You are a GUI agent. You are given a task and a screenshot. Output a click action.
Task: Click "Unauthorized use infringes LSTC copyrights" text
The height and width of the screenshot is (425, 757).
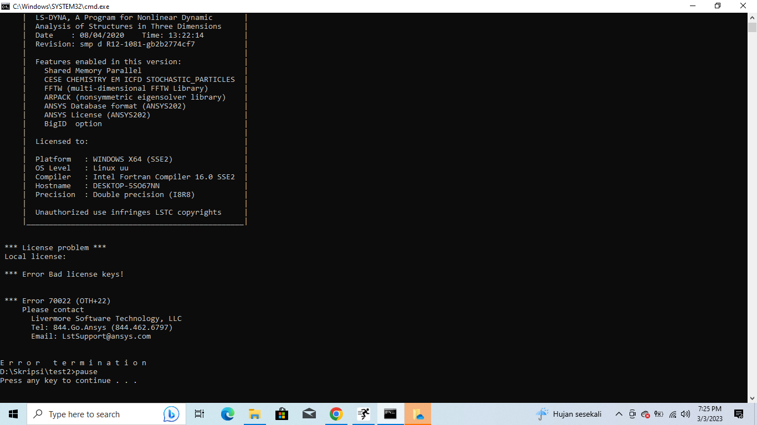[129, 212]
